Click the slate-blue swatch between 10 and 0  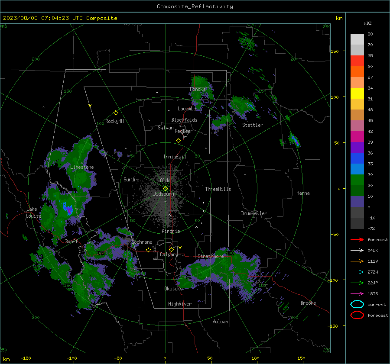pos(357,201)
